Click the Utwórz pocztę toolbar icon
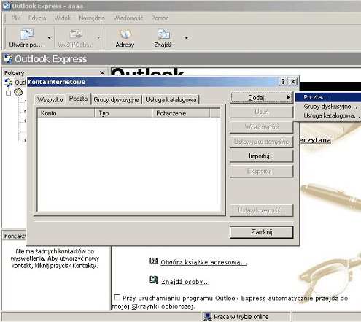 point(26,34)
